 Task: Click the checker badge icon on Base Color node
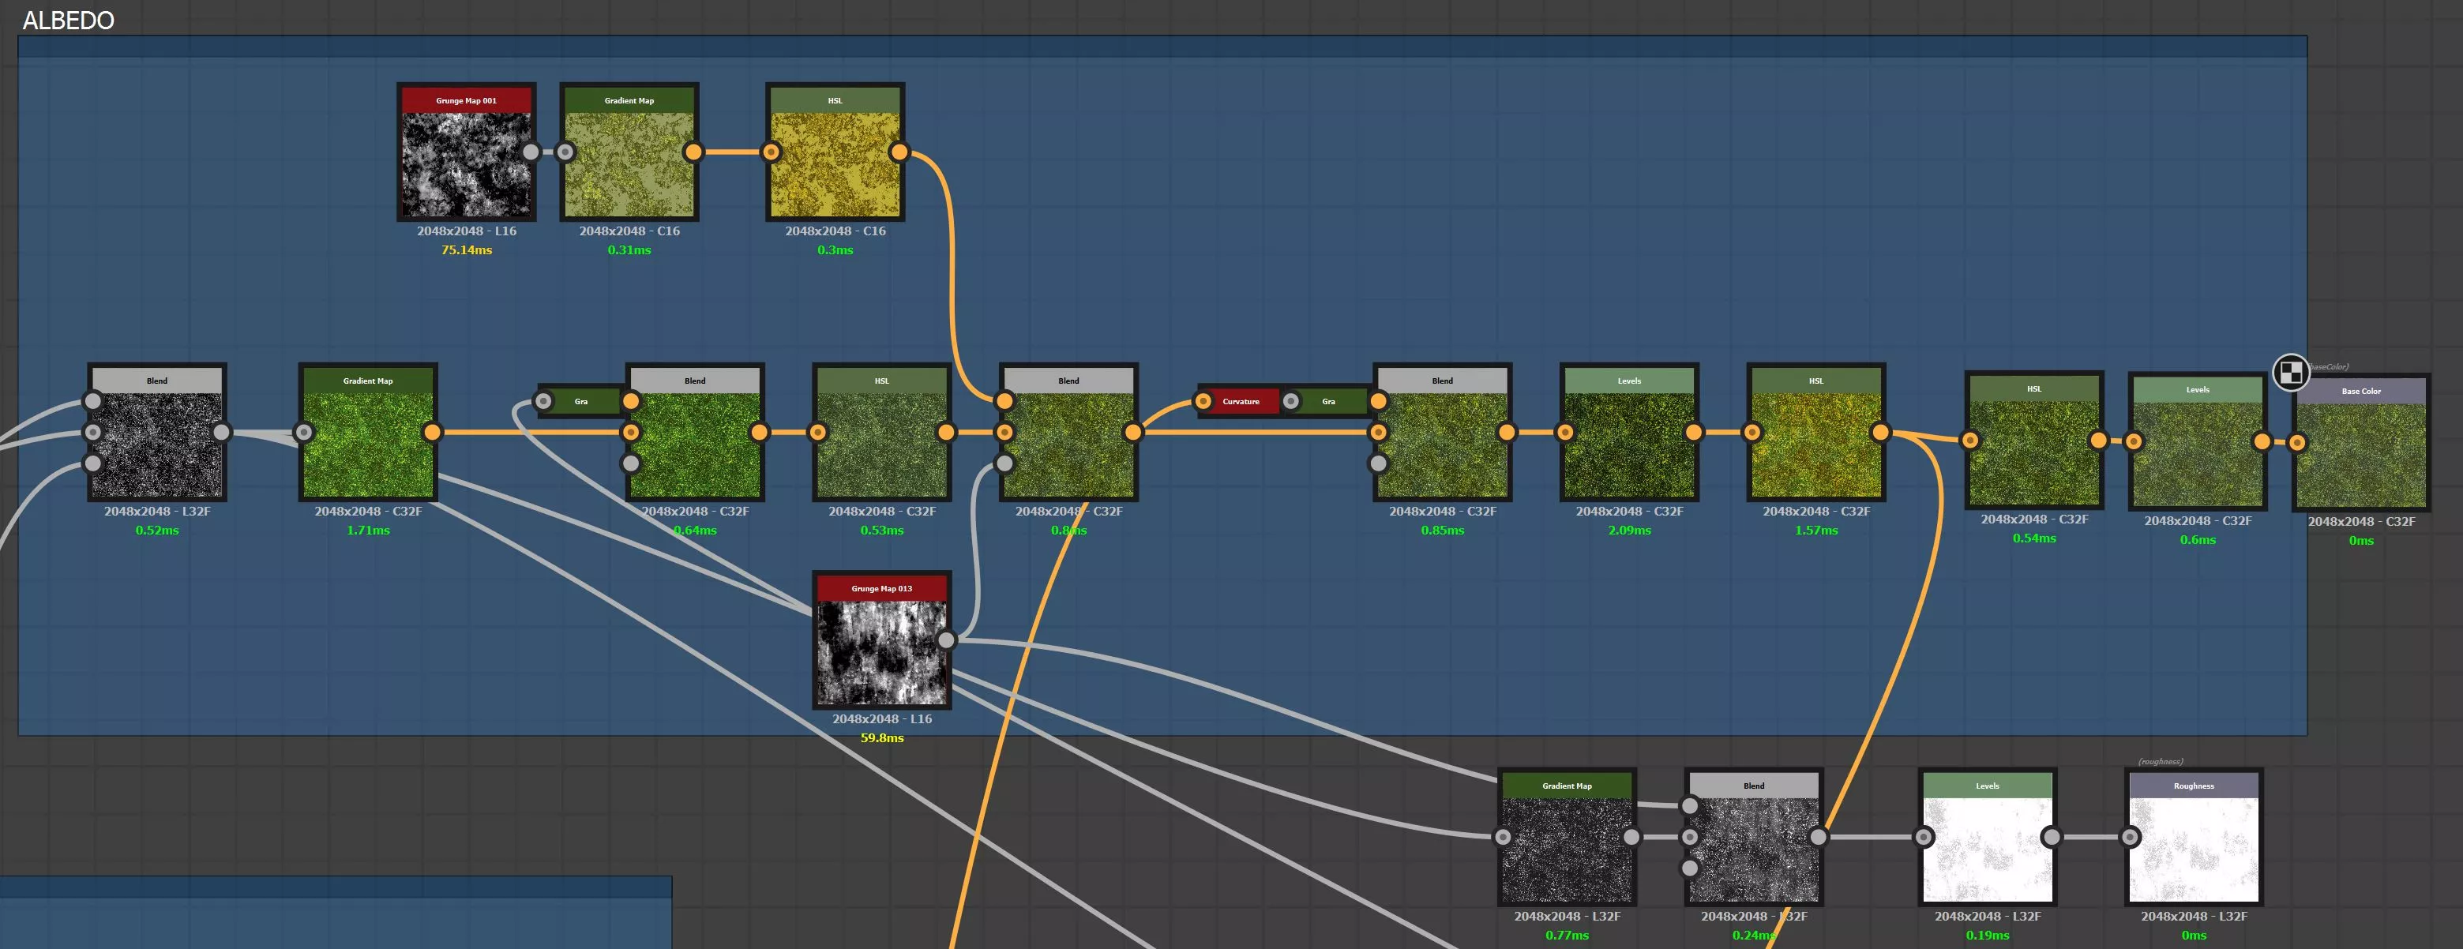pyautogui.click(x=2291, y=373)
